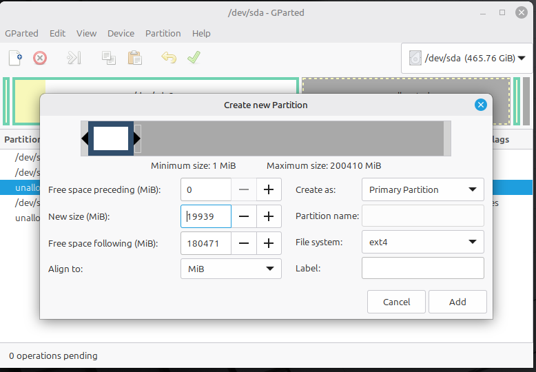
Task: Click the Partition name field
Action: click(x=423, y=216)
